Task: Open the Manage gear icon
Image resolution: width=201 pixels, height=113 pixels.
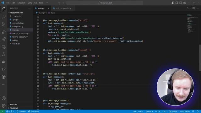Action: click(x=3, y=106)
